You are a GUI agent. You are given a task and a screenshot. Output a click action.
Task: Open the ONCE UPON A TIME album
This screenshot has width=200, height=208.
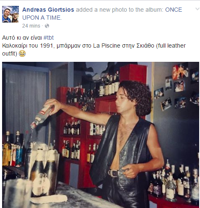pyautogui.click(x=102, y=14)
